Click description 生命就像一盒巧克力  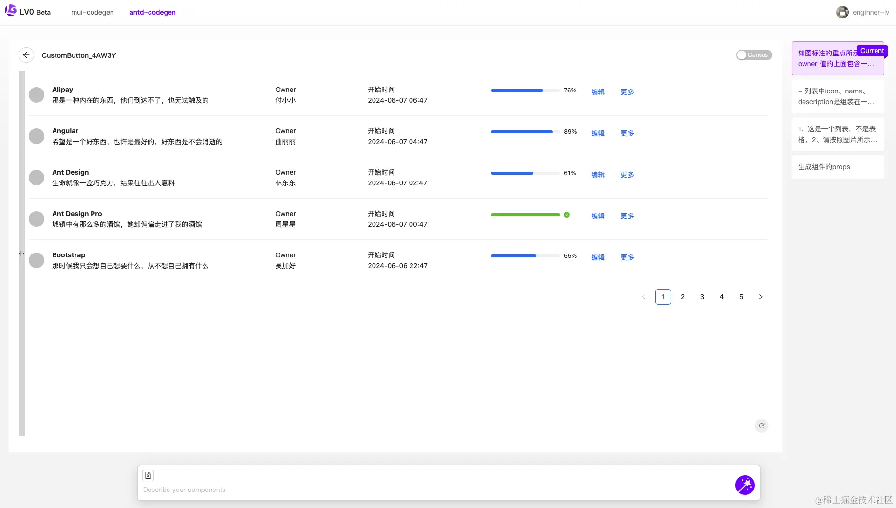(x=113, y=183)
